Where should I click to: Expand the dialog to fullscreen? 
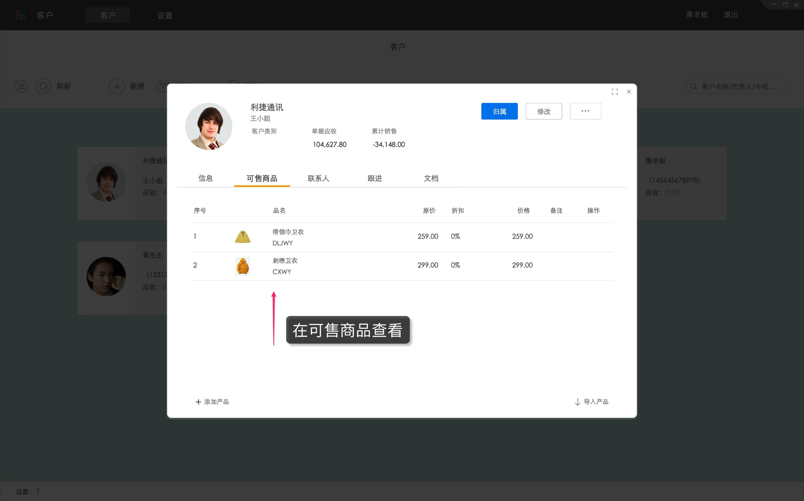point(615,91)
